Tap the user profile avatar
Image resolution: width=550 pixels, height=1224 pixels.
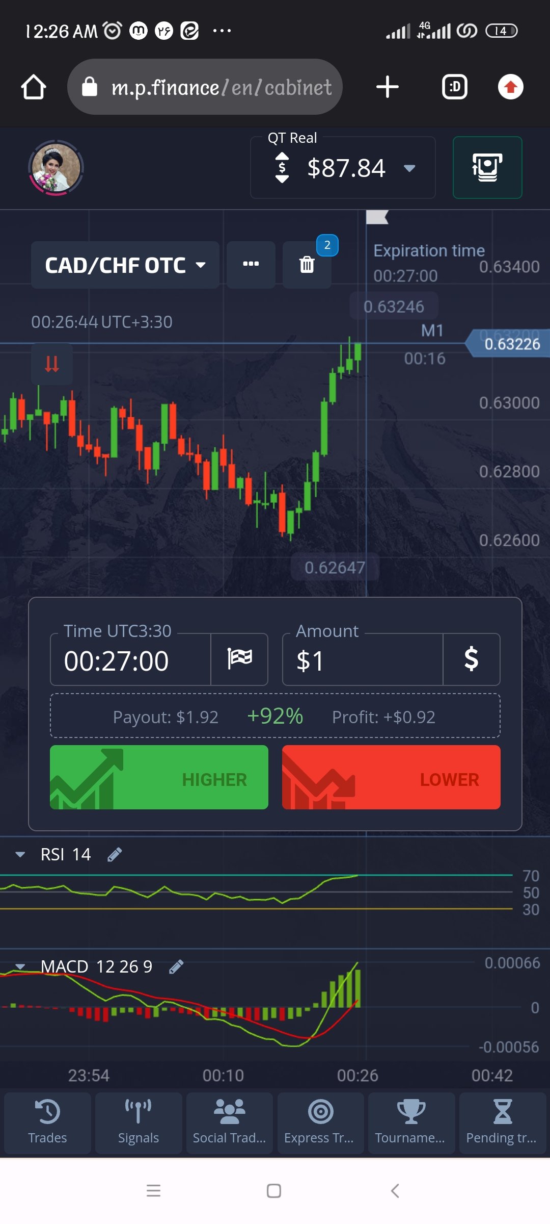coord(56,168)
